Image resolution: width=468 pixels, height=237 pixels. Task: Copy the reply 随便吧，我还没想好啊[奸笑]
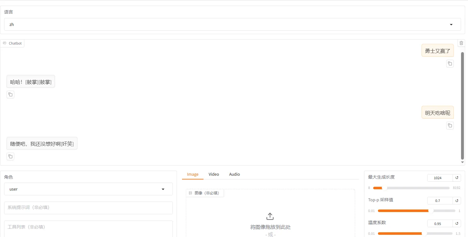[10, 156]
